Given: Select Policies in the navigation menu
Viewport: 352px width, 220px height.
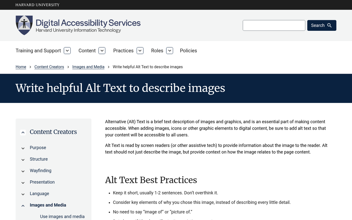Looking at the screenshot, I should pyautogui.click(x=188, y=50).
